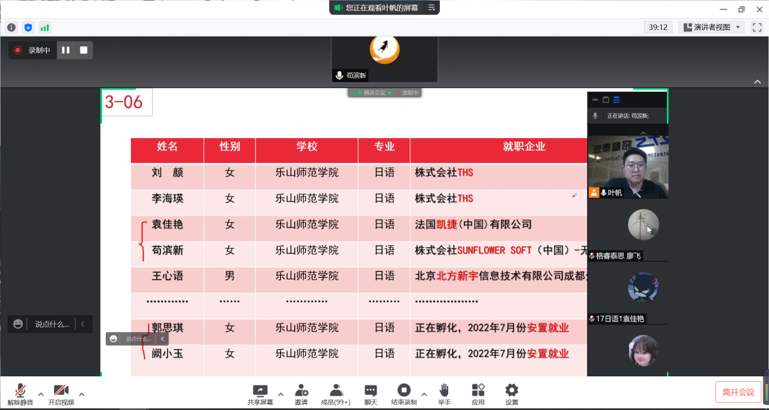Check the green network signal icon
Image resolution: width=769 pixels, height=410 pixels.
coord(45,27)
